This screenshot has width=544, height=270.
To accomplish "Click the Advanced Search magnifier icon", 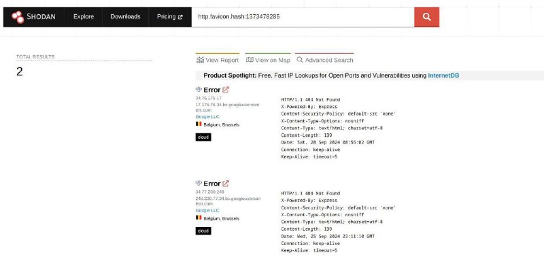I will pyautogui.click(x=300, y=60).
